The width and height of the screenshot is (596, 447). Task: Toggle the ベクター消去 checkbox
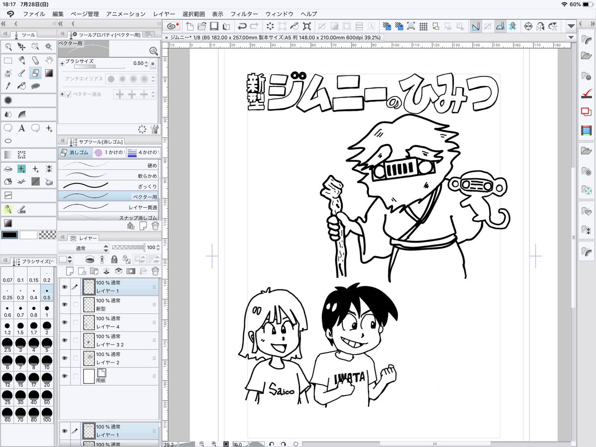pyautogui.click(x=69, y=94)
